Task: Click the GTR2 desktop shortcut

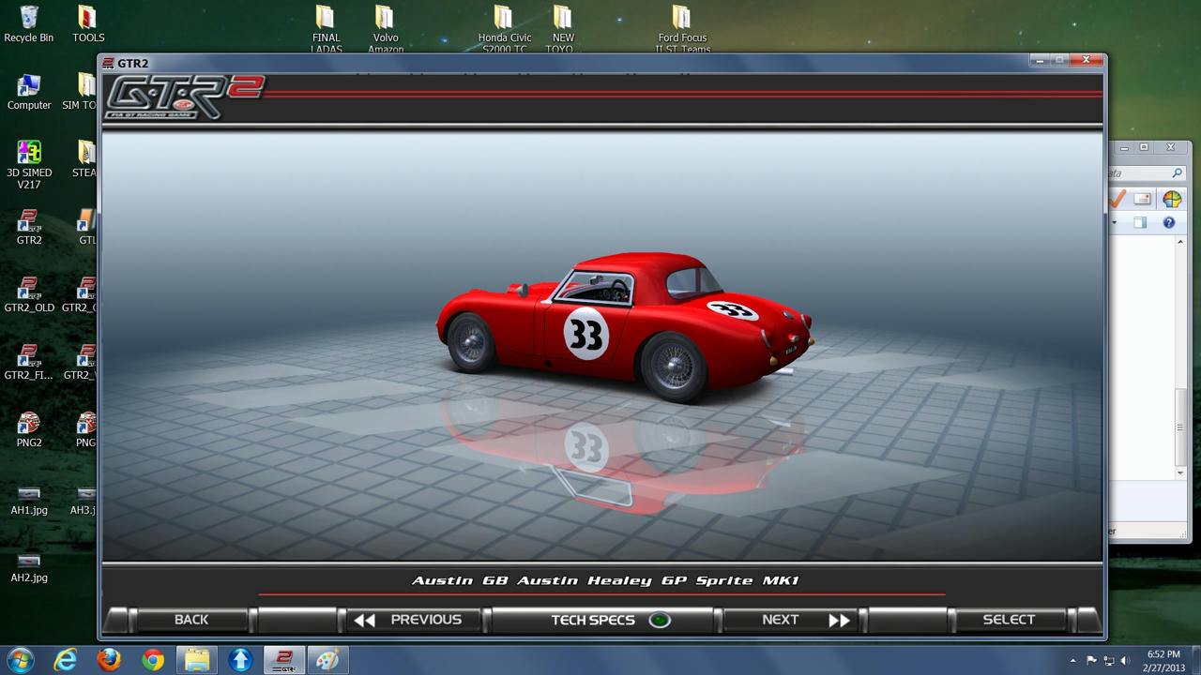Action: coord(29,227)
